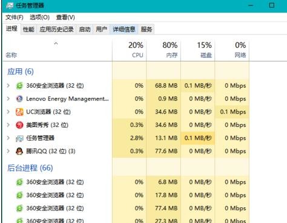Viewport: 287px width, 223px height.
Task: Expand the 360安全浏览器 app row
Action: tap(8, 86)
